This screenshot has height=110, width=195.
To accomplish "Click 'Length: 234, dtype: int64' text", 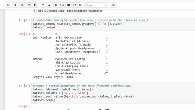I will coord(53,77).
